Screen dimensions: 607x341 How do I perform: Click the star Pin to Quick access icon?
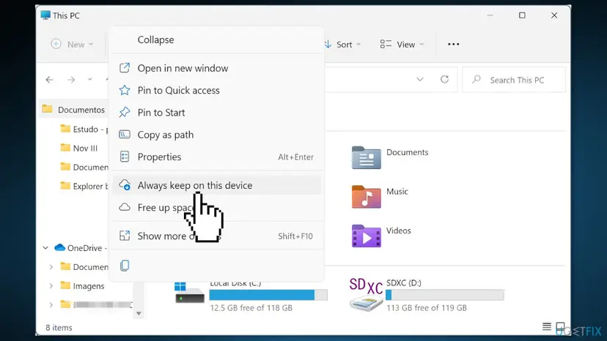125,90
